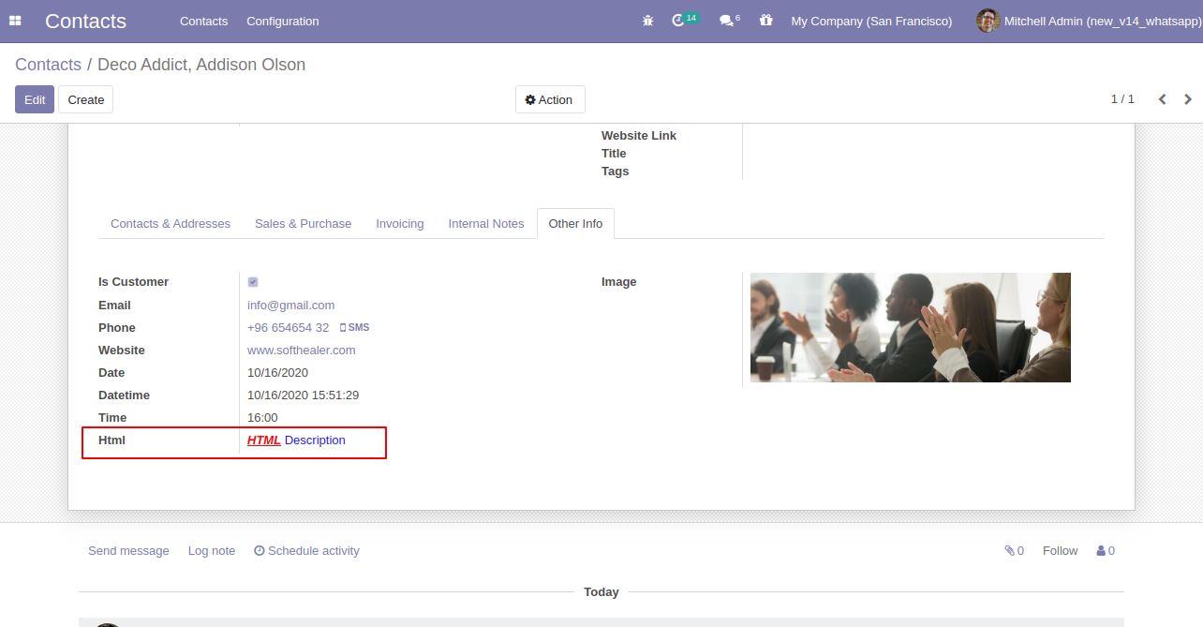Click the Phone field label
Image resolution: width=1203 pixels, height=627 pixels.
pyautogui.click(x=117, y=328)
